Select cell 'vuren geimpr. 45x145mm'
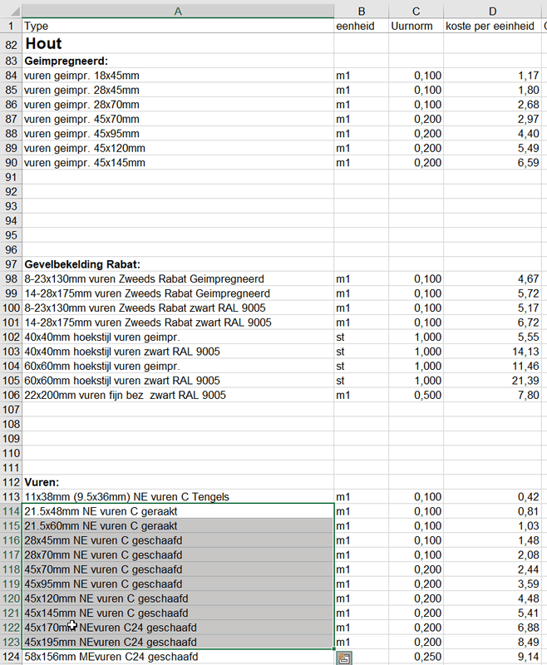 click(178, 162)
